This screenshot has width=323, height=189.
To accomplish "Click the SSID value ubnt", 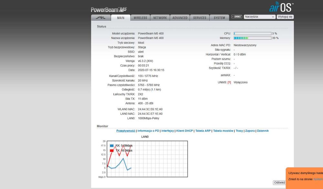I will pos(141,52).
